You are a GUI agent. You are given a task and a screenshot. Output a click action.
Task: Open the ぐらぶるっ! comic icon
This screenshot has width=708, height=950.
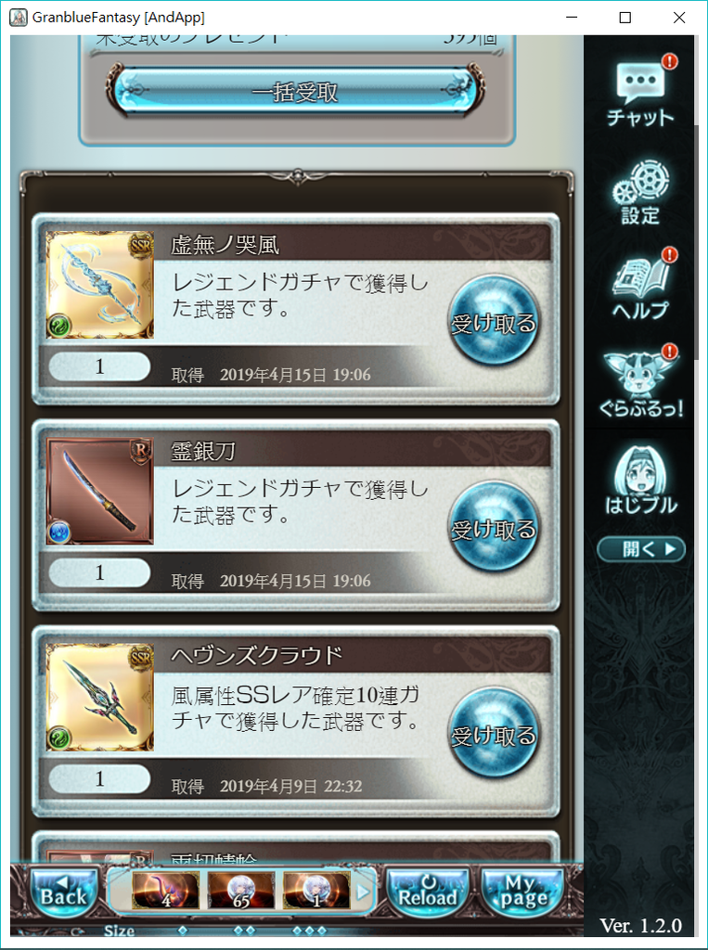(641, 381)
